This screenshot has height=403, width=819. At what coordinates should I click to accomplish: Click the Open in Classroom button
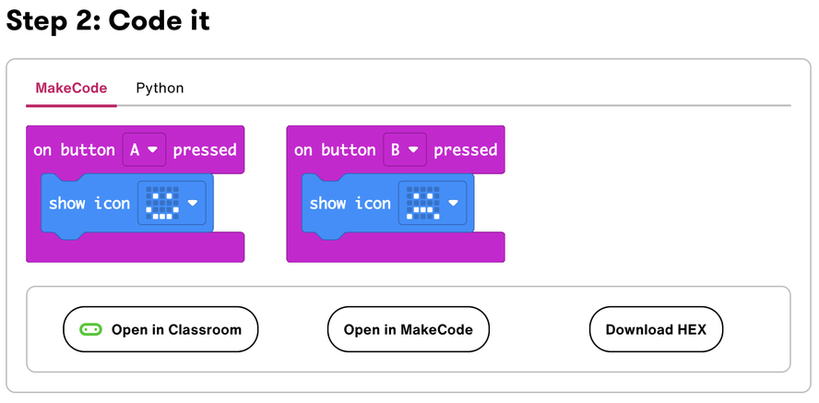tap(160, 329)
